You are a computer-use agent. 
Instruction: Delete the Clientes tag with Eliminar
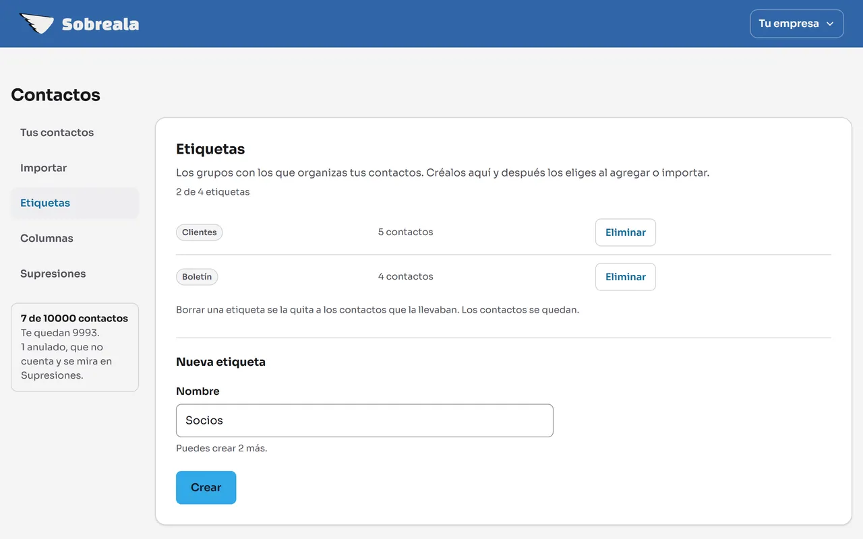pos(625,232)
